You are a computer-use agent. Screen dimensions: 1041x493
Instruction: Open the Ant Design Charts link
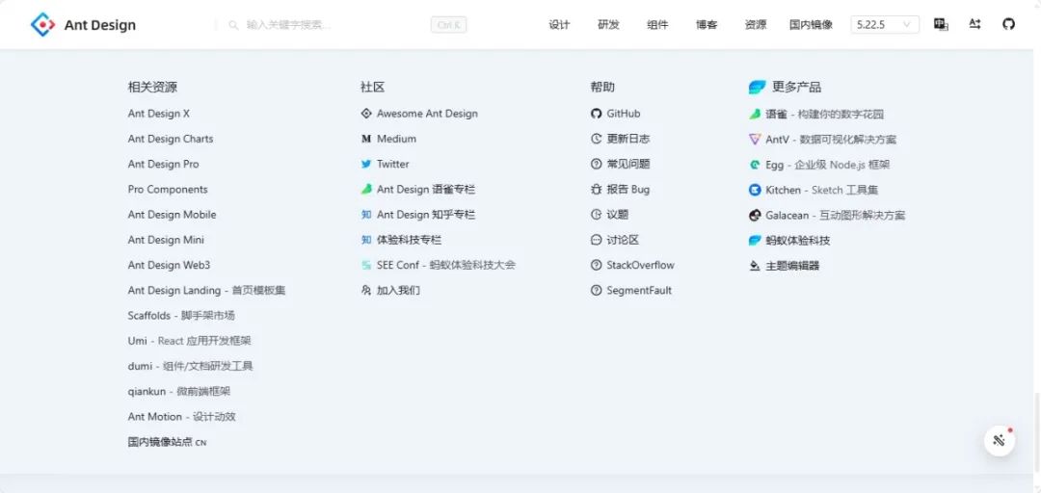click(171, 139)
